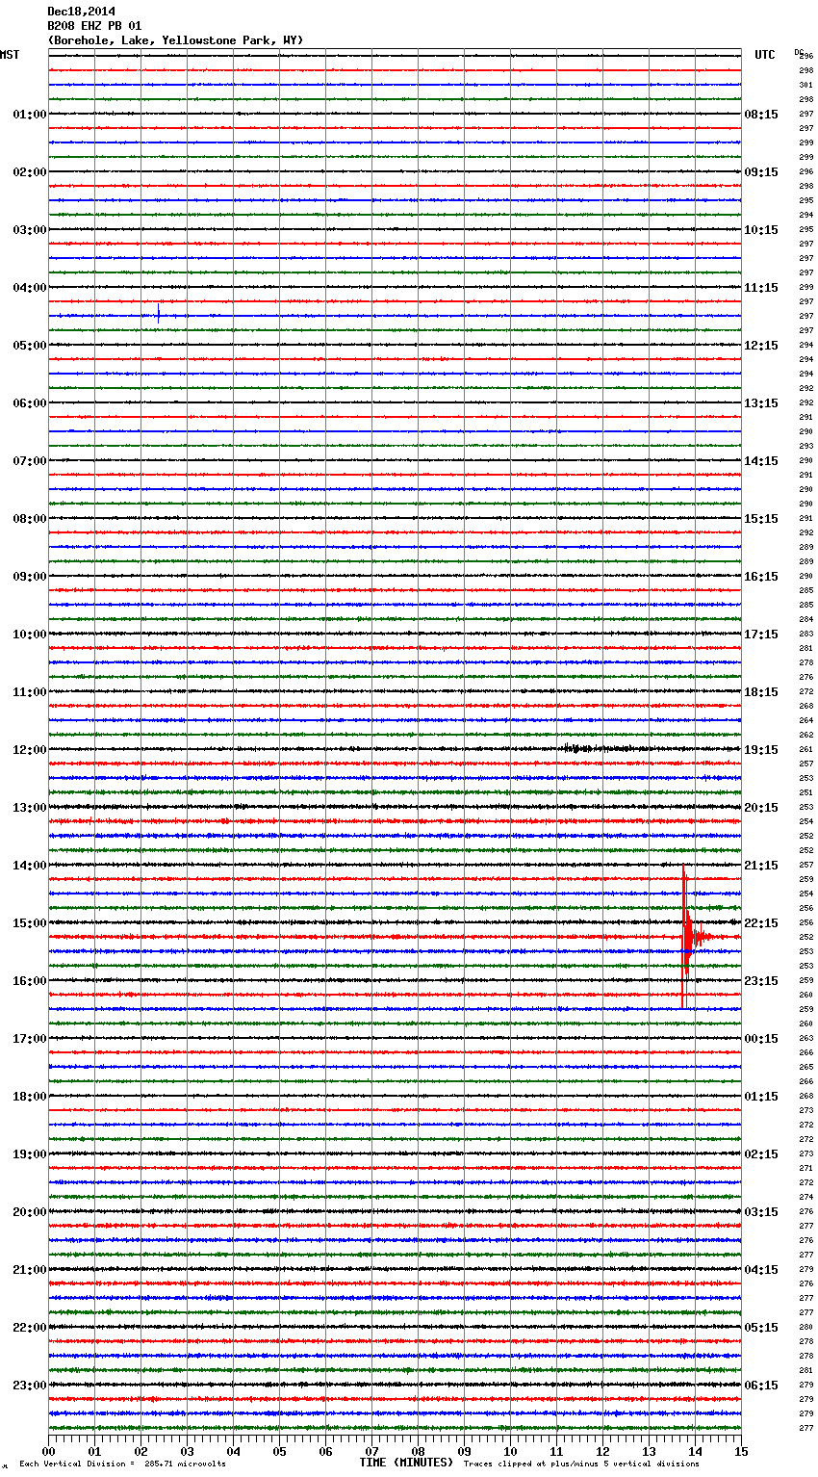Select the 12:00 MST time label
Image resolution: width=818 pixels, height=1477 pixels.
[x=30, y=750]
